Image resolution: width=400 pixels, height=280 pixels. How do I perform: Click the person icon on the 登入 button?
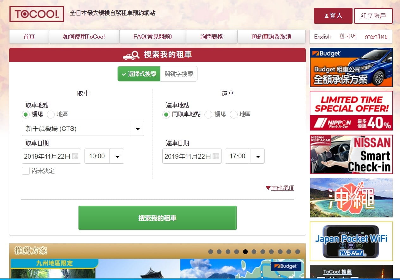pyautogui.click(x=326, y=15)
